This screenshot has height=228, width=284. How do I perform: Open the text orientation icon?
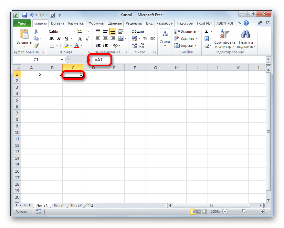[115, 46]
